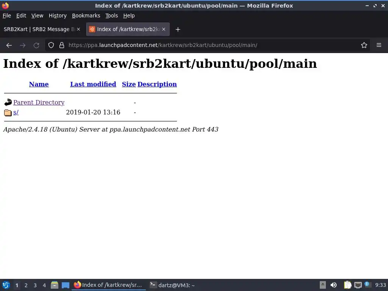The height and width of the screenshot is (291, 388).
Task: Open the History menu
Action: [58, 16]
